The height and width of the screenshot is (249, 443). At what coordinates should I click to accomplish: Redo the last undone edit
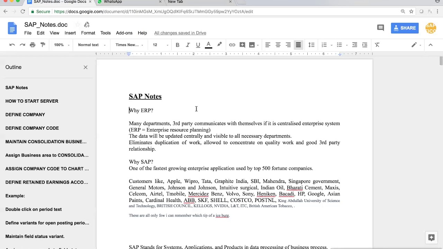pos(22,45)
